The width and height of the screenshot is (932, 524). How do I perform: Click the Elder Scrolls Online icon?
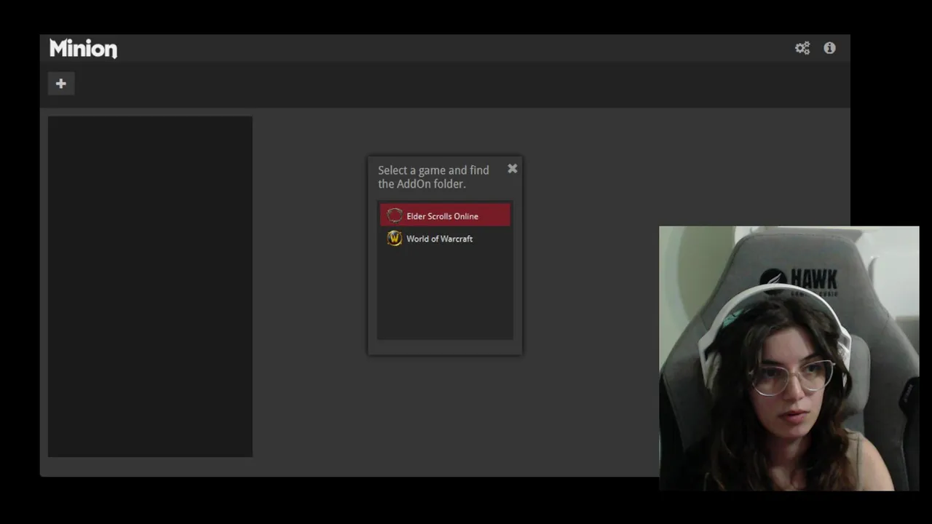point(395,215)
